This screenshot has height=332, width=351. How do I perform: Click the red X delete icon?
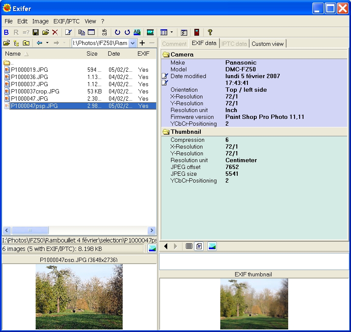[55, 32]
